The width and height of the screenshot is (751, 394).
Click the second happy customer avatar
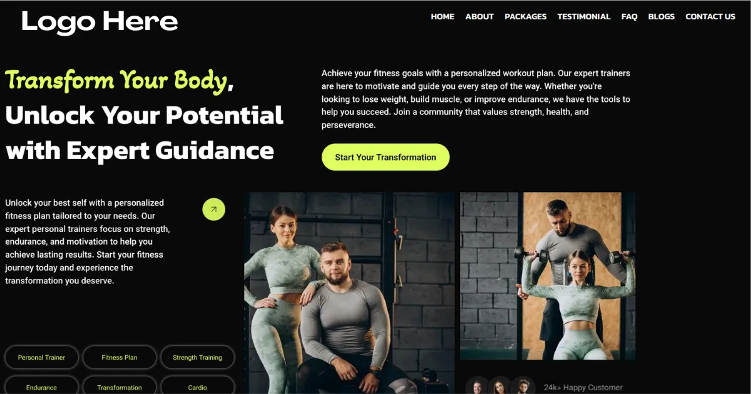500,387
